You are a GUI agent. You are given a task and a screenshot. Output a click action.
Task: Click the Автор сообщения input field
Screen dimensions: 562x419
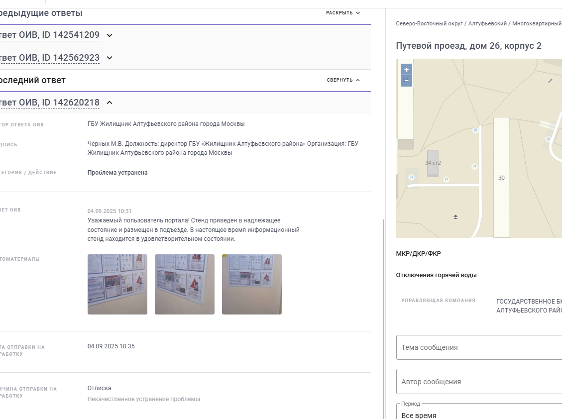[479, 382]
